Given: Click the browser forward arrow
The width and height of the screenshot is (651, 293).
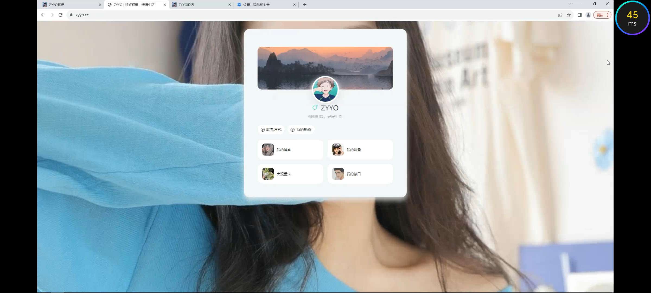Looking at the screenshot, I should coord(52,15).
